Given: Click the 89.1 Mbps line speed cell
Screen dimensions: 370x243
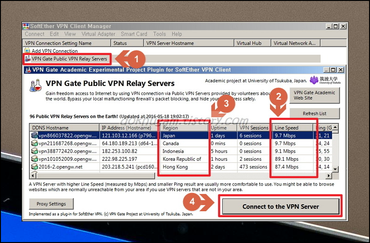Looking at the screenshot, I should coord(292,159).
